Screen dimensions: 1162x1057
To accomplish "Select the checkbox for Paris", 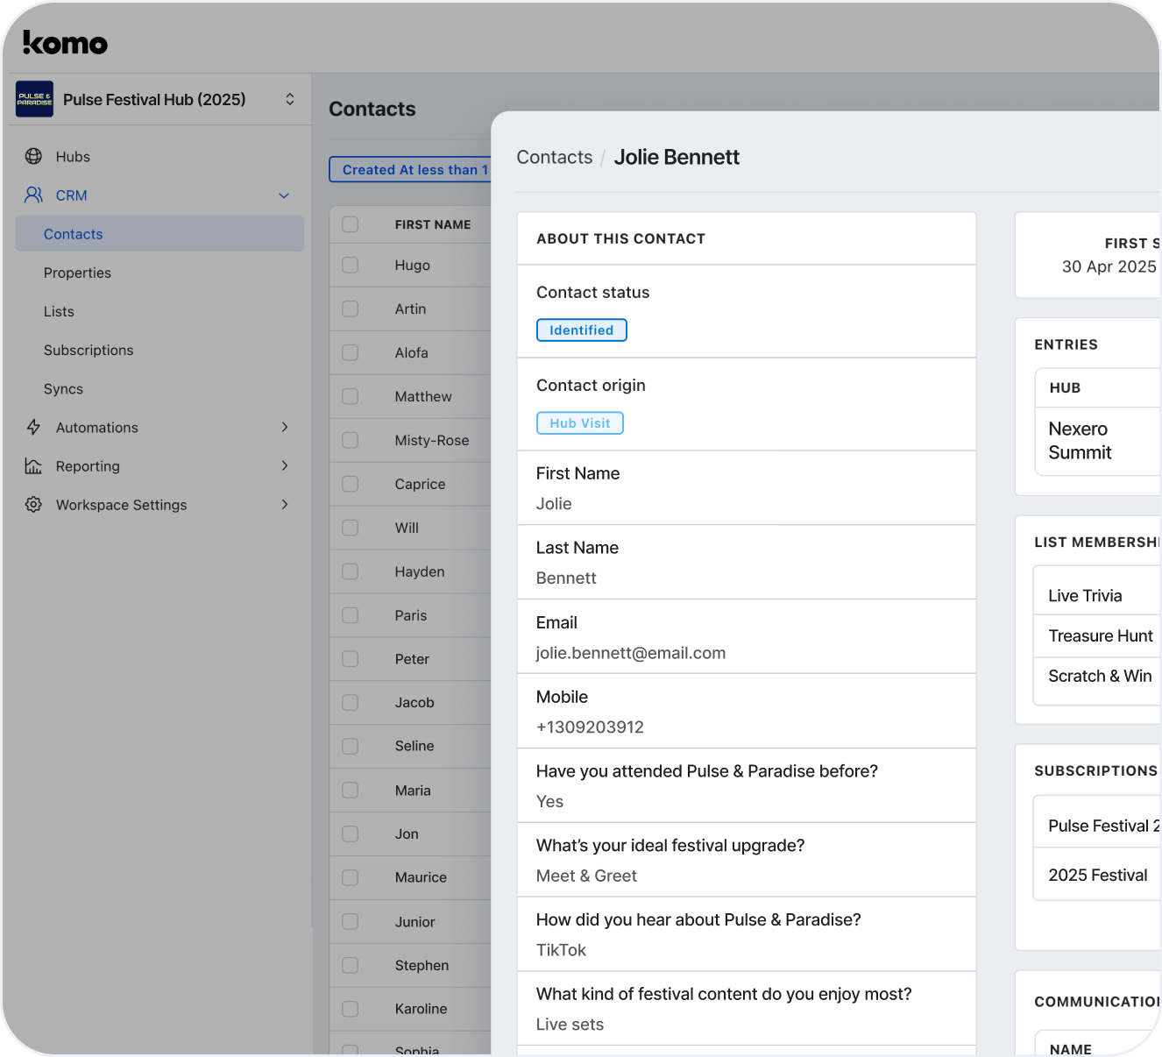I will pyautogui.click(x=351, y=615).
